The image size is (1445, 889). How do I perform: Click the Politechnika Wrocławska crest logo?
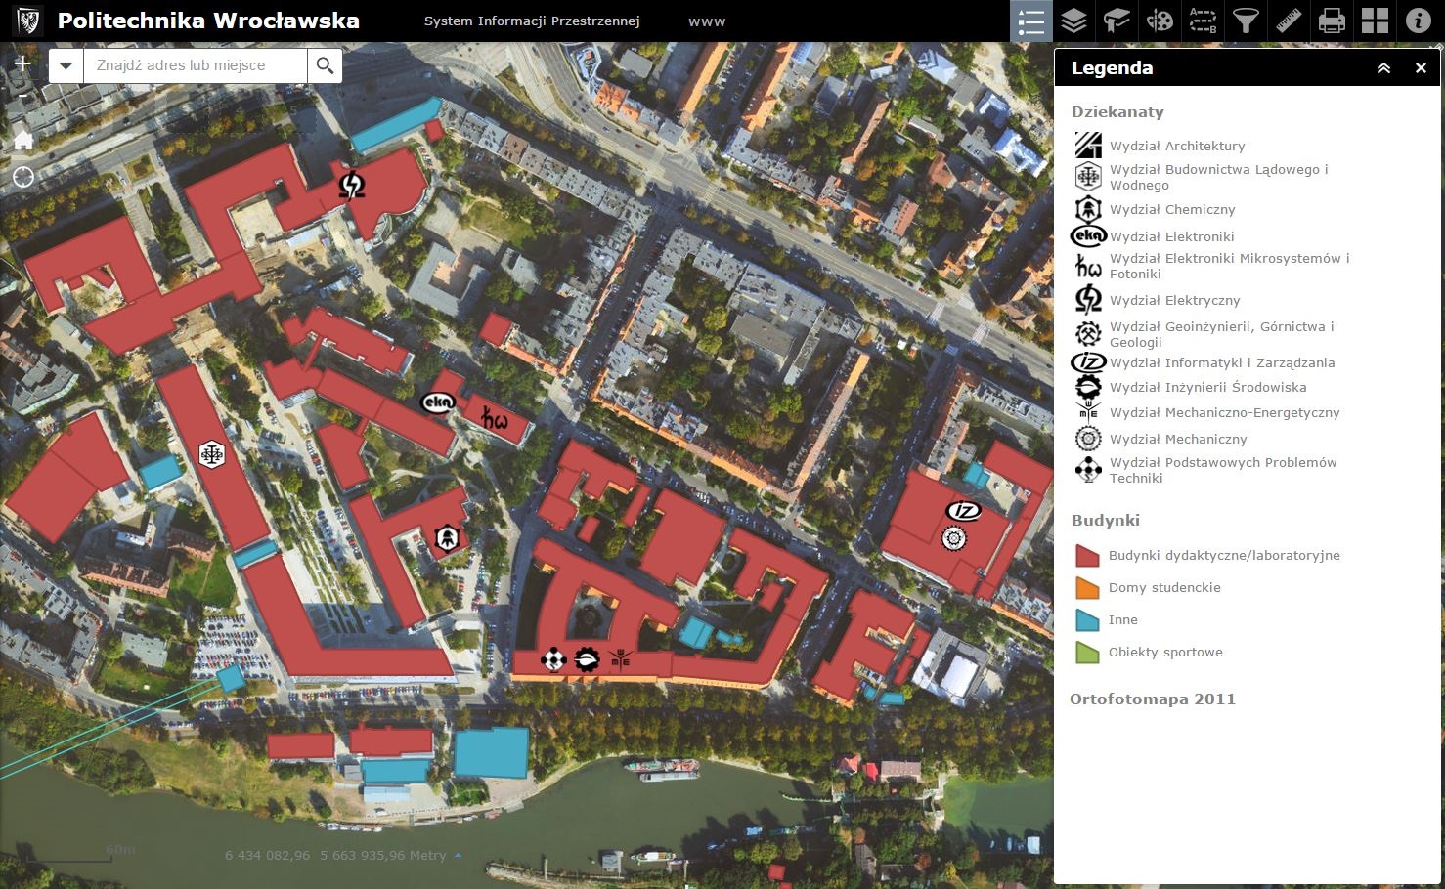[x=27, y=21]
